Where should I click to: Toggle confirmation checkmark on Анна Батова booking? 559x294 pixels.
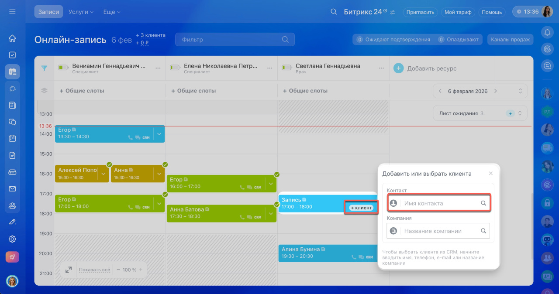[x=277, y=204]
